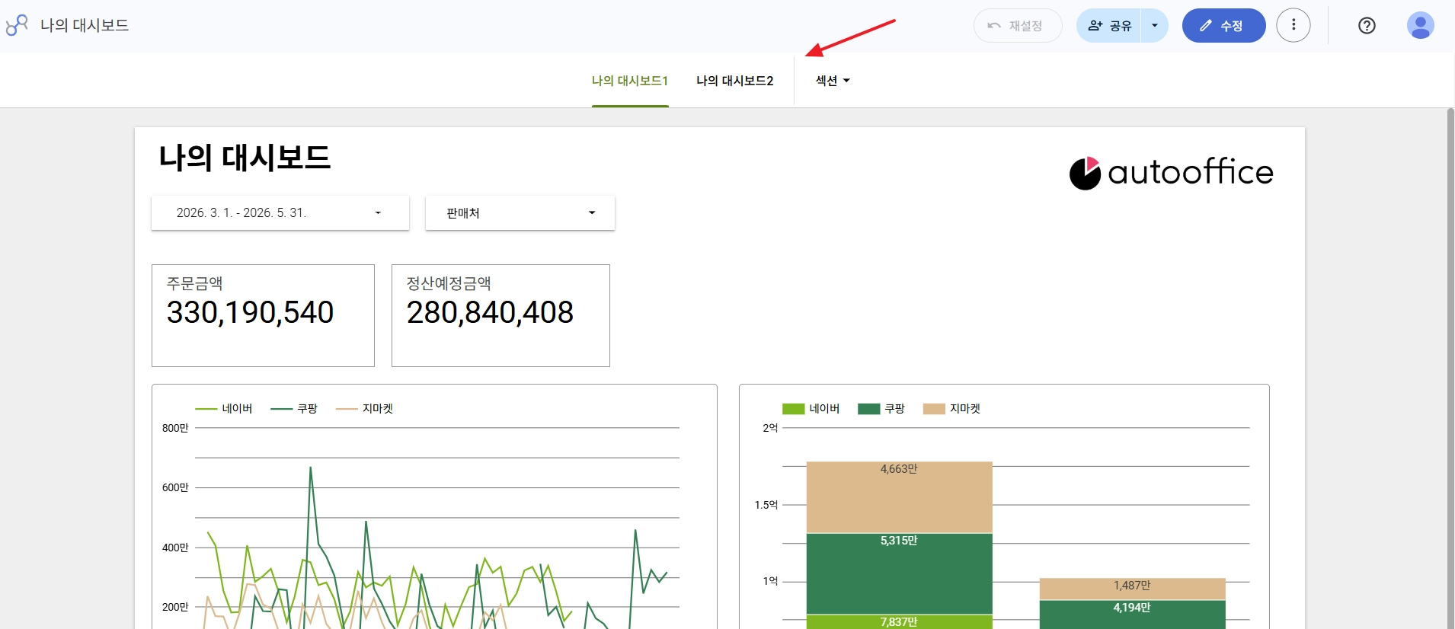This screenshot has height=629, width=1455.
Task: Open the date range 2026. 3. 1. picker
Action: coord(280,213)
